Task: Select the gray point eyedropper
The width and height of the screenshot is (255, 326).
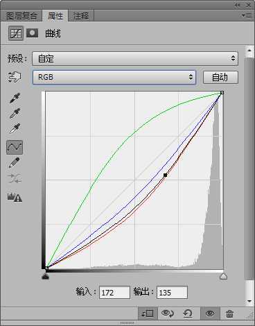Action: point(15,113)
